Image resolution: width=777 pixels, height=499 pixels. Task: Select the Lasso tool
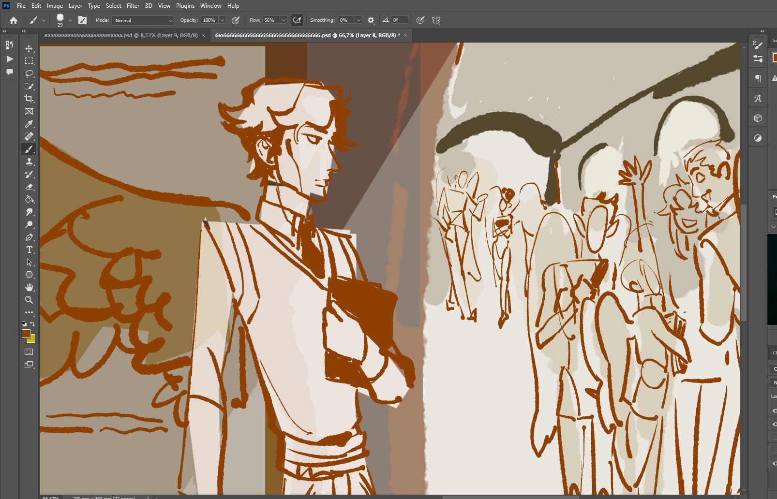pyautogui.click(x=29, y=73)
